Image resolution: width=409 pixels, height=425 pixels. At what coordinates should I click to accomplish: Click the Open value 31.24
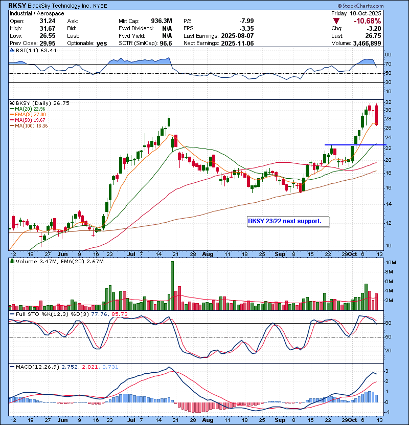click(x=48, y=21)
